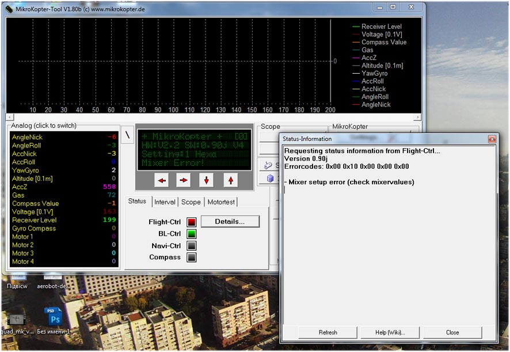
Task: Click the Compass grey status indicator
Action: click(191, 258)
